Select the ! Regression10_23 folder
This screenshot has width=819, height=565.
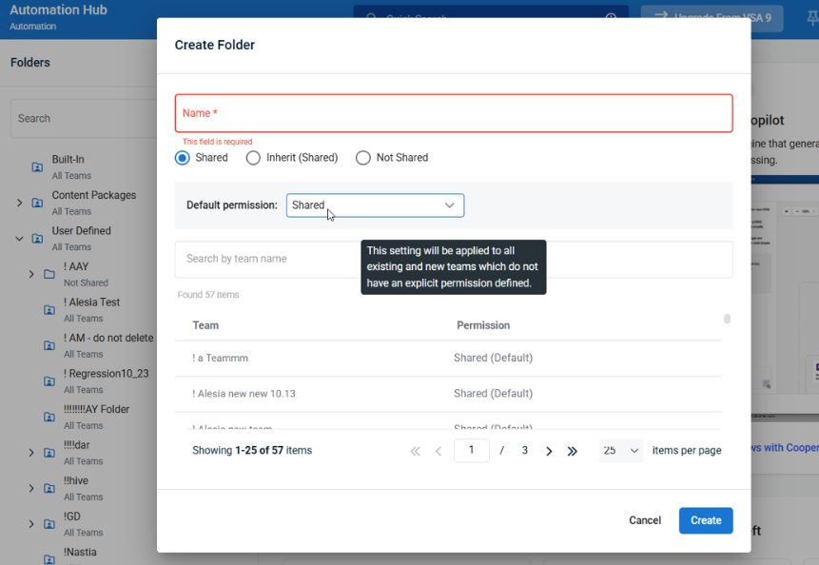[106, 374]
